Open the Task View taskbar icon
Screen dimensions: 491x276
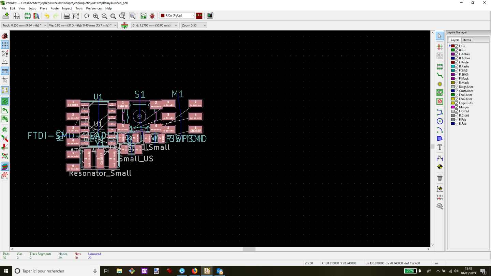[106, 271]
